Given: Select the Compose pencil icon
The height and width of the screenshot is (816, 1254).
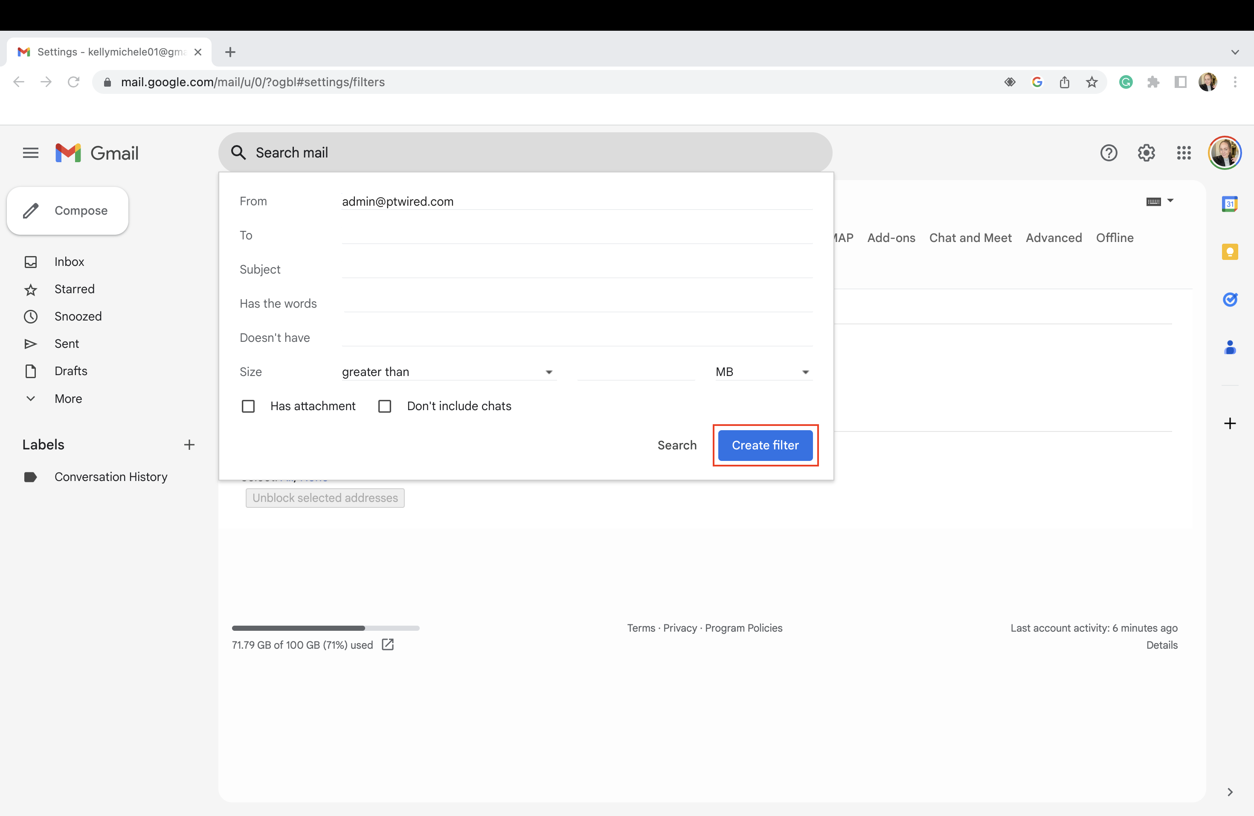Looking at the screenshot, I should tap(31, 210).
